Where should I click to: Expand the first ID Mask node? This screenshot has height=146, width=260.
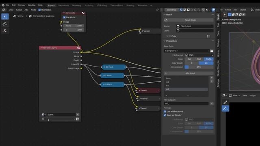coord(105,67)
